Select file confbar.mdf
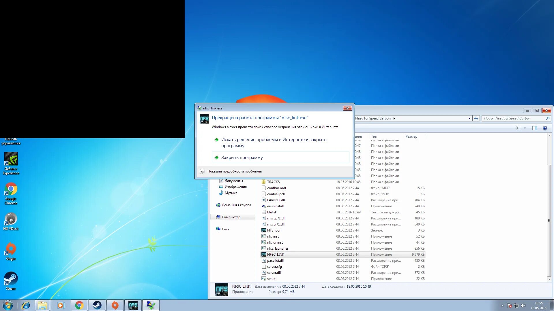Viewport: 554px width, 311px height. point(343,188)
